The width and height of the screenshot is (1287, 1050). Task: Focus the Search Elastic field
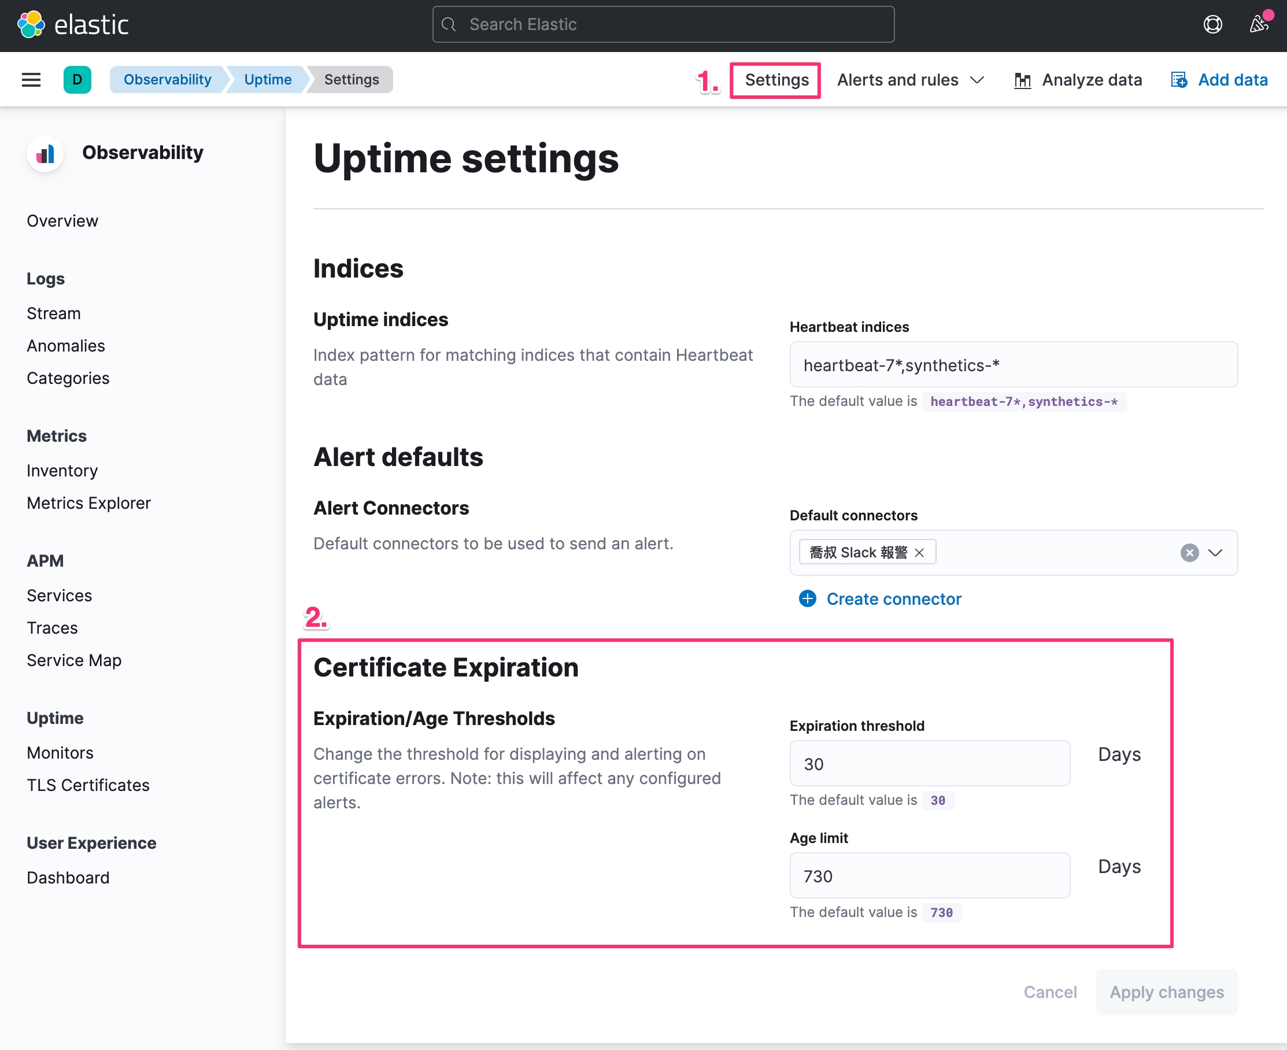664,24
